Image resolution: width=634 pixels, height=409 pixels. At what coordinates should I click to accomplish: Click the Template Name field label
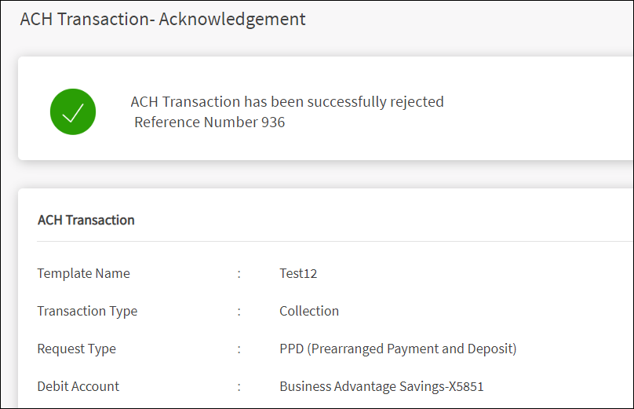click(x=83, y=273)
